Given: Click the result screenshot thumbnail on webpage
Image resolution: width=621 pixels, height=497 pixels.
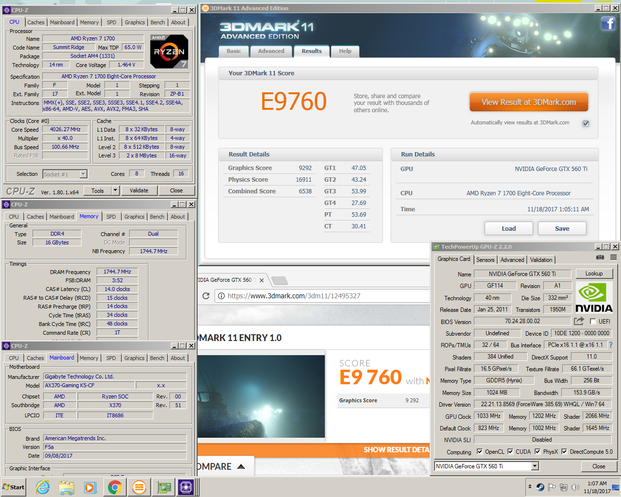Looking at the screenshot, I should click(261, 396).
